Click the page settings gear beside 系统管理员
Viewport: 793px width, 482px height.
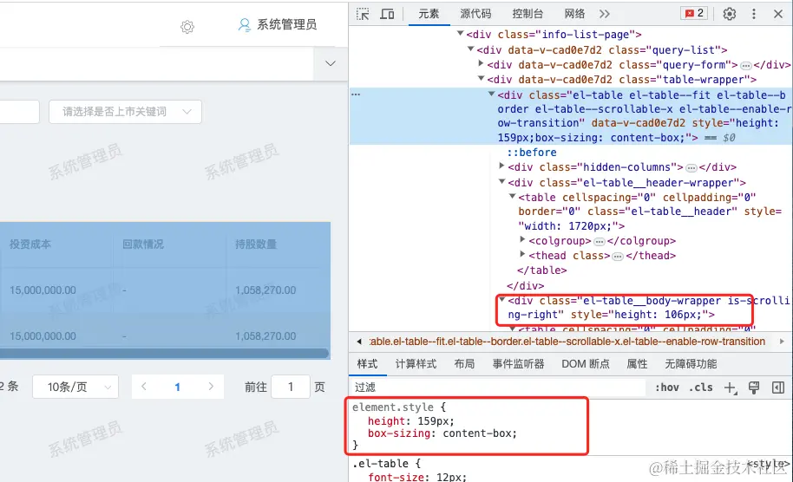pyautogui.click(x=187, y=27)
